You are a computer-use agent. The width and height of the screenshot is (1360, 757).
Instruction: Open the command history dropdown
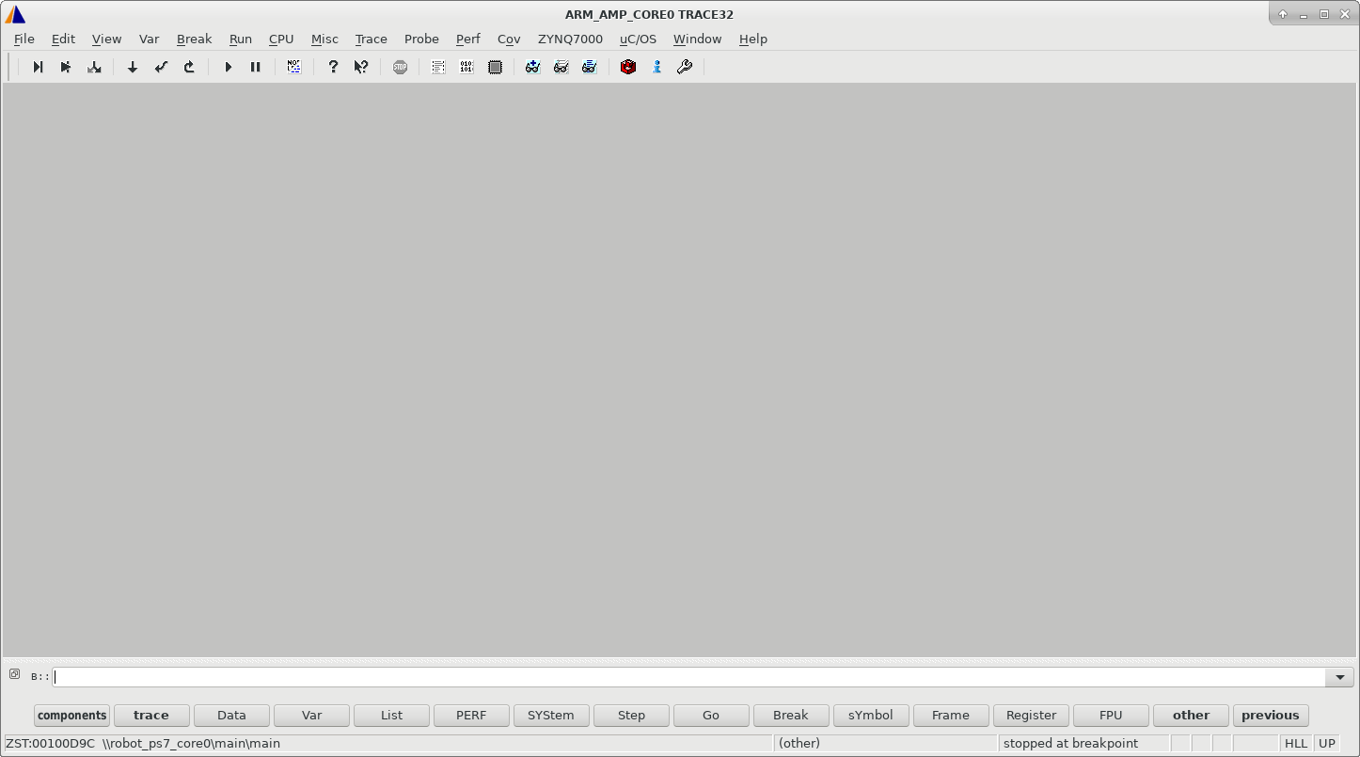tap(1340, 676)
